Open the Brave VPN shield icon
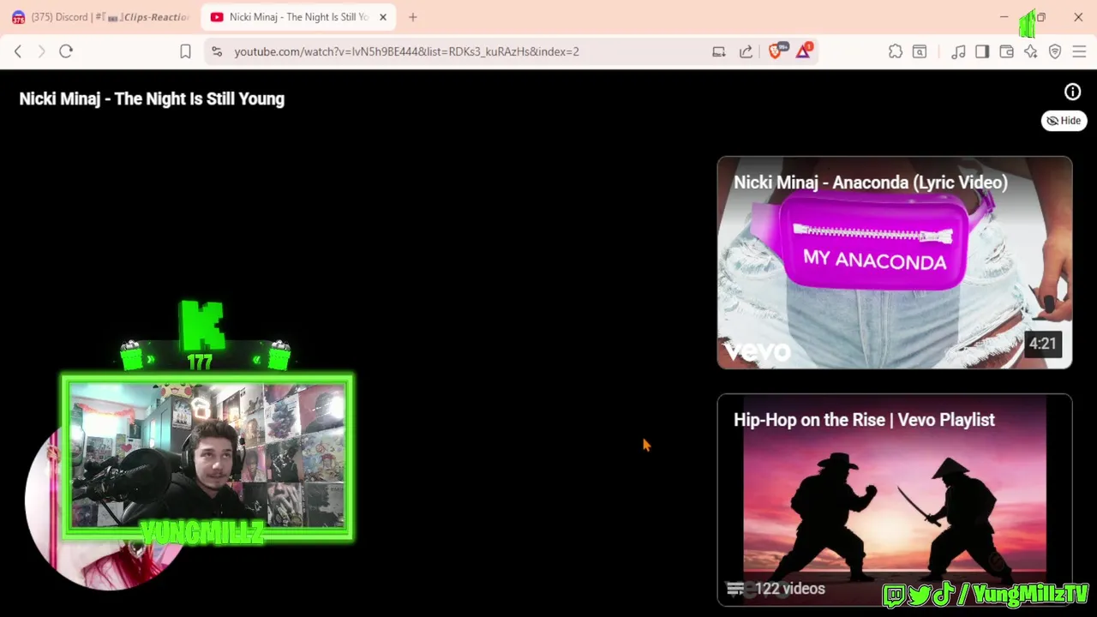The height and width of the screenshot is (617, 1097). pyautogui.click(x=1055, y=51)
